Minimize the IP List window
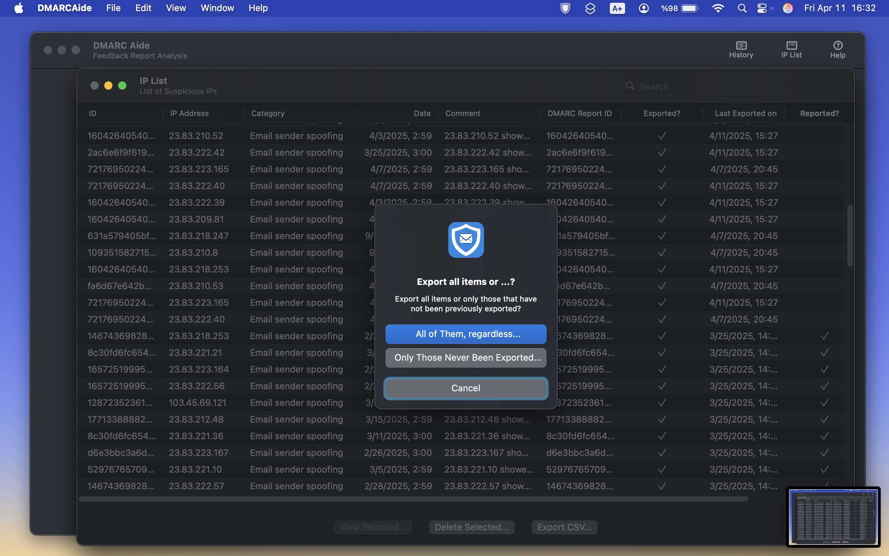 (x=108, y=86)
